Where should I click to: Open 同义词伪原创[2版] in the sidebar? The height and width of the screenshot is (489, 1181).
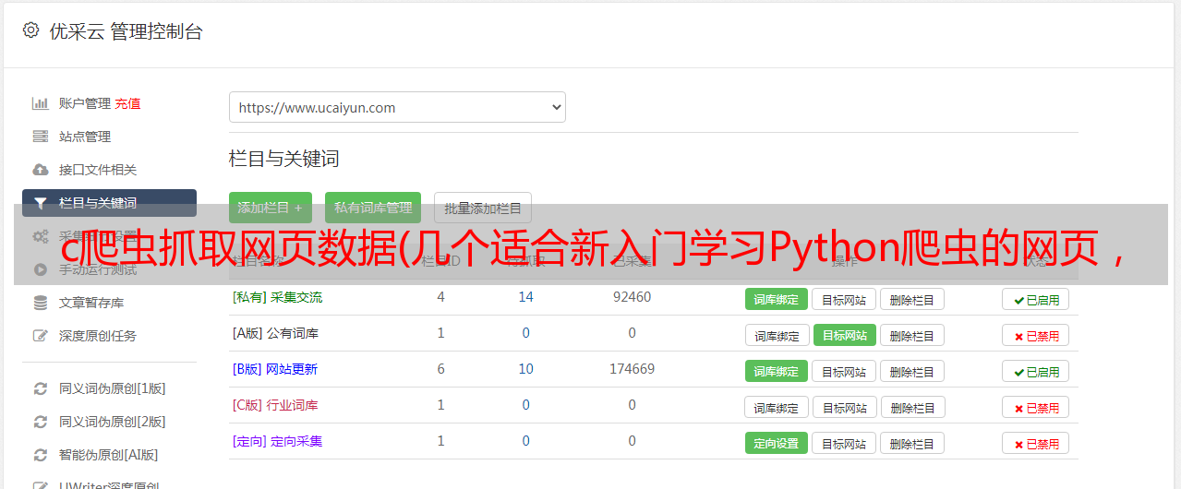tap(113, 422)
